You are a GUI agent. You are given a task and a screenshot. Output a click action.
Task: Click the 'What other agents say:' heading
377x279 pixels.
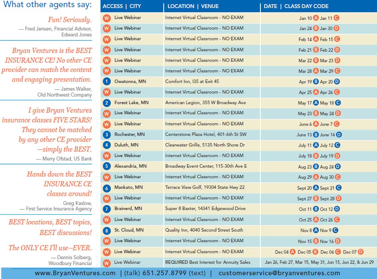click(x=47, y=5)
